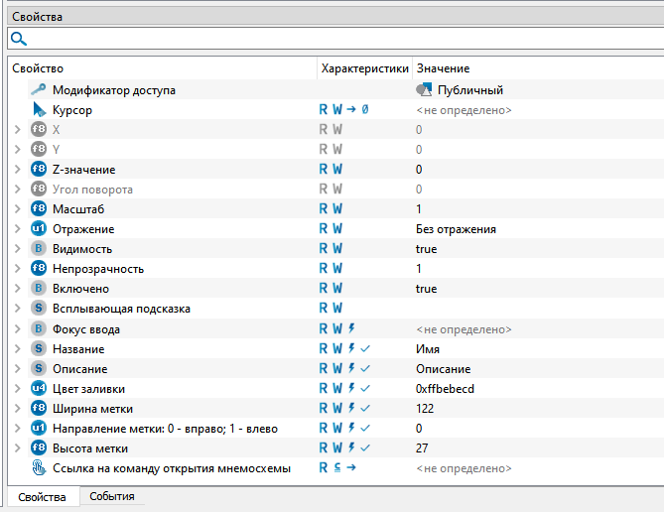Click the S icon beside Название
This screenshot has height=512, width=664.
point(39,349)
